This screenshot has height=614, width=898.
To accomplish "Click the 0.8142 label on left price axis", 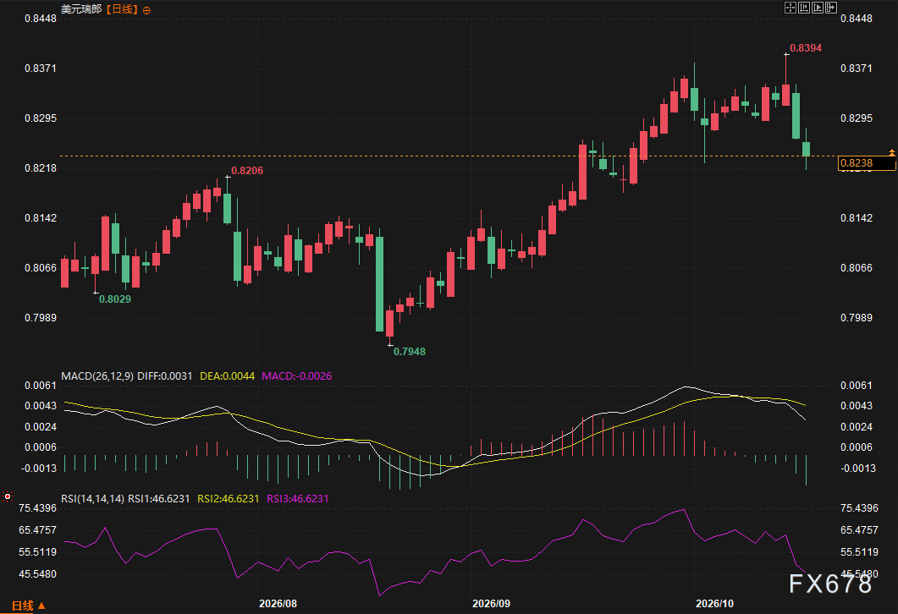I will click(41, 218).
